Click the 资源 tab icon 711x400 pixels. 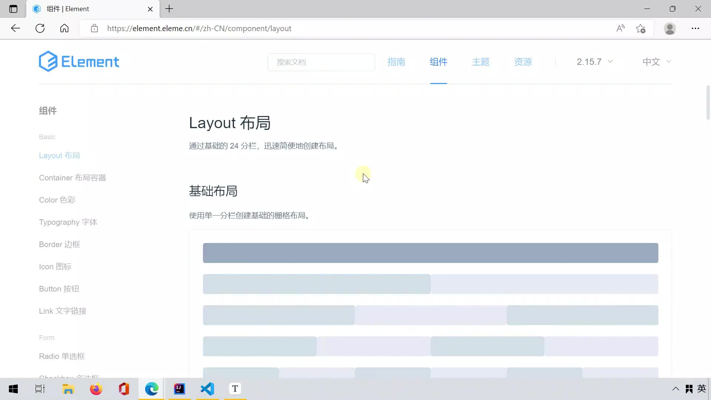pos(523,61)
